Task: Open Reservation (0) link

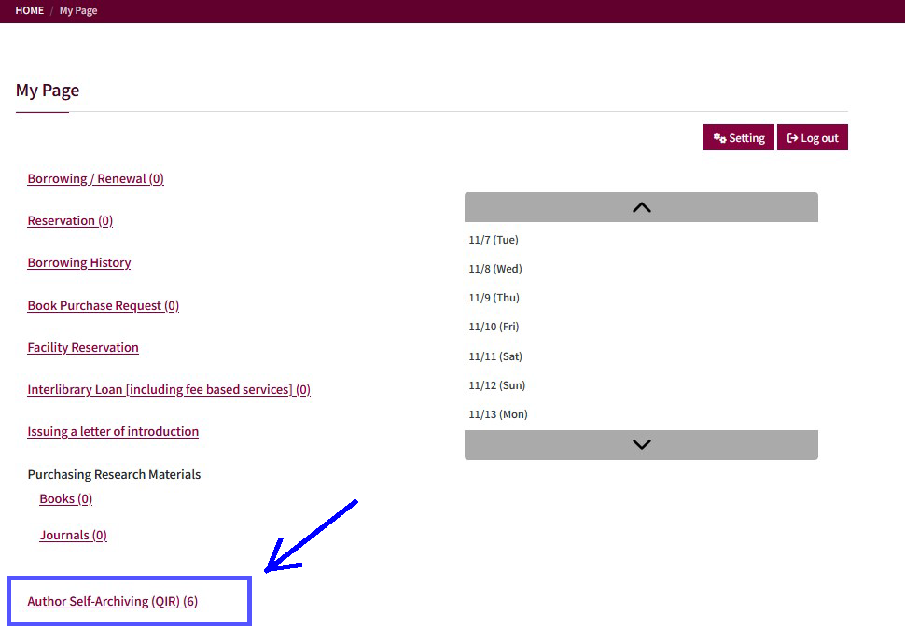Action: [x=70, y=221]
